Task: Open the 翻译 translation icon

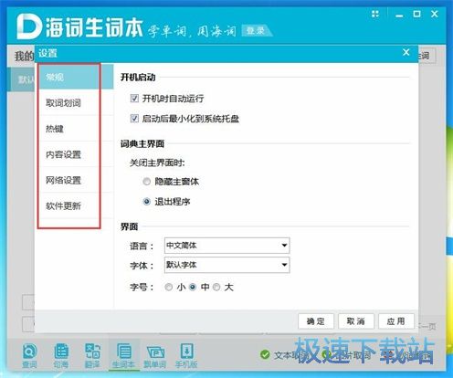Action: click(92, 355)
